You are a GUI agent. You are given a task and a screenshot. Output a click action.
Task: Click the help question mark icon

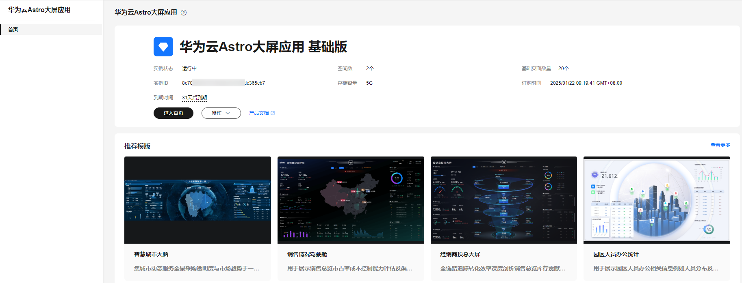(x=184, y=13)
